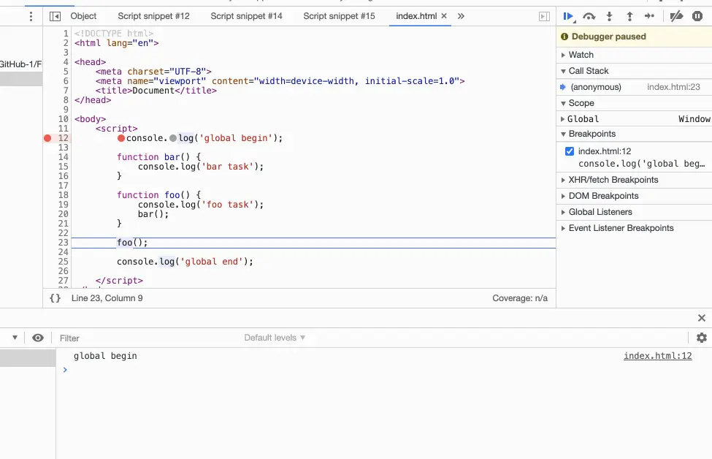The height and width of the screenshot is (459, 712).
Task: Enable the grey inline breakpoint before log
Action: (173, 138)
